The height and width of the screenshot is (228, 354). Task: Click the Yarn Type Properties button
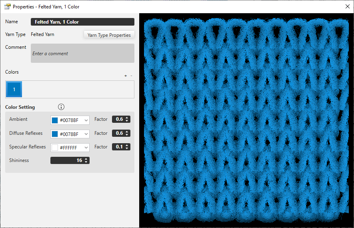point(109,35)
